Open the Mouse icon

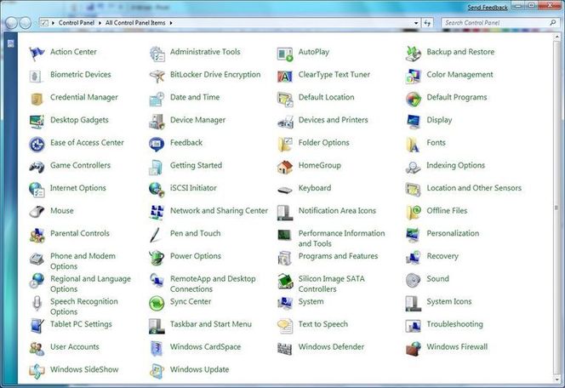37,212
